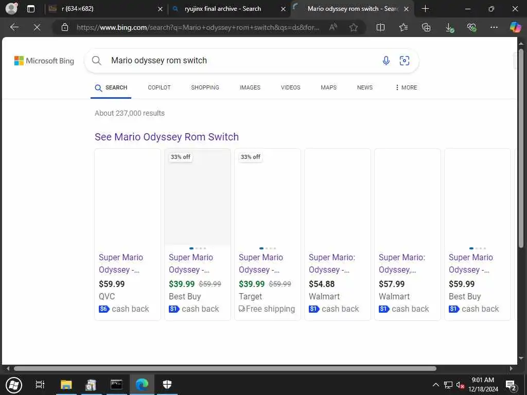Open Walmart $57.99 Super Mario: Odyssey listing
Screen dimensions: 527x395
point(408,235)
